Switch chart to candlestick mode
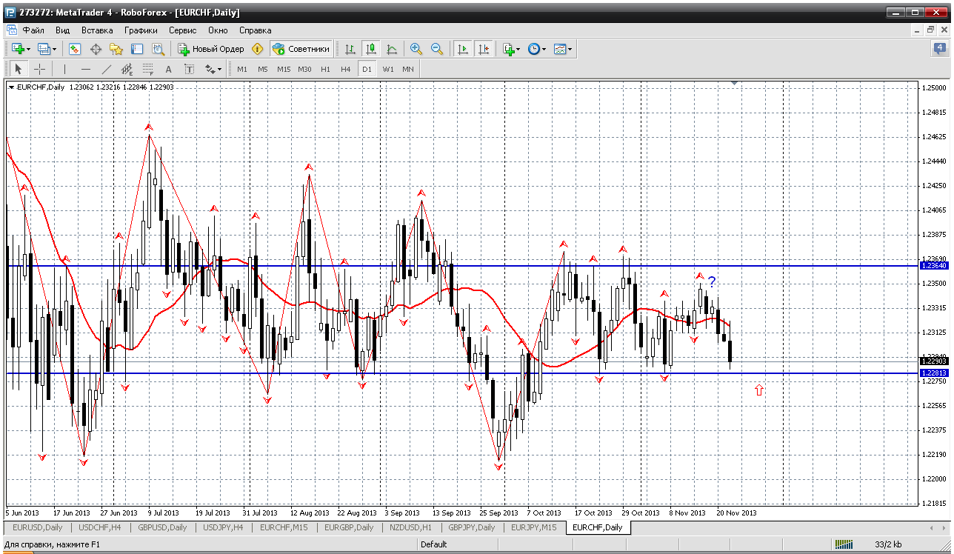 (371, 49)
